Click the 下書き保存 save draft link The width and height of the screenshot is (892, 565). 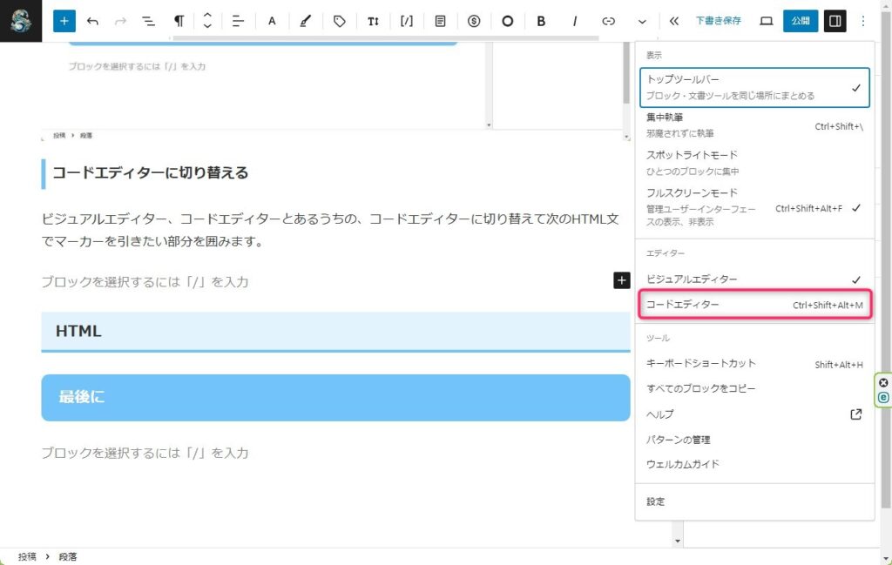pos(718,21)
